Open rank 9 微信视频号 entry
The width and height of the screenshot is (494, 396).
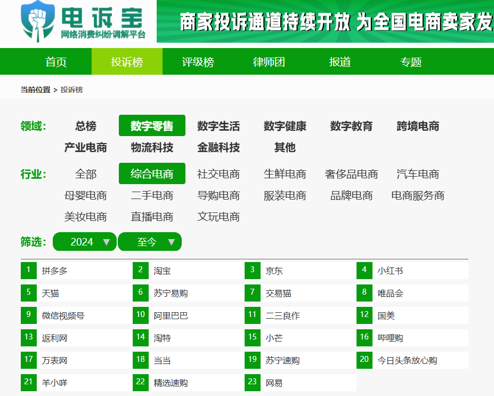pyautogui.click(x=77, y=315)
